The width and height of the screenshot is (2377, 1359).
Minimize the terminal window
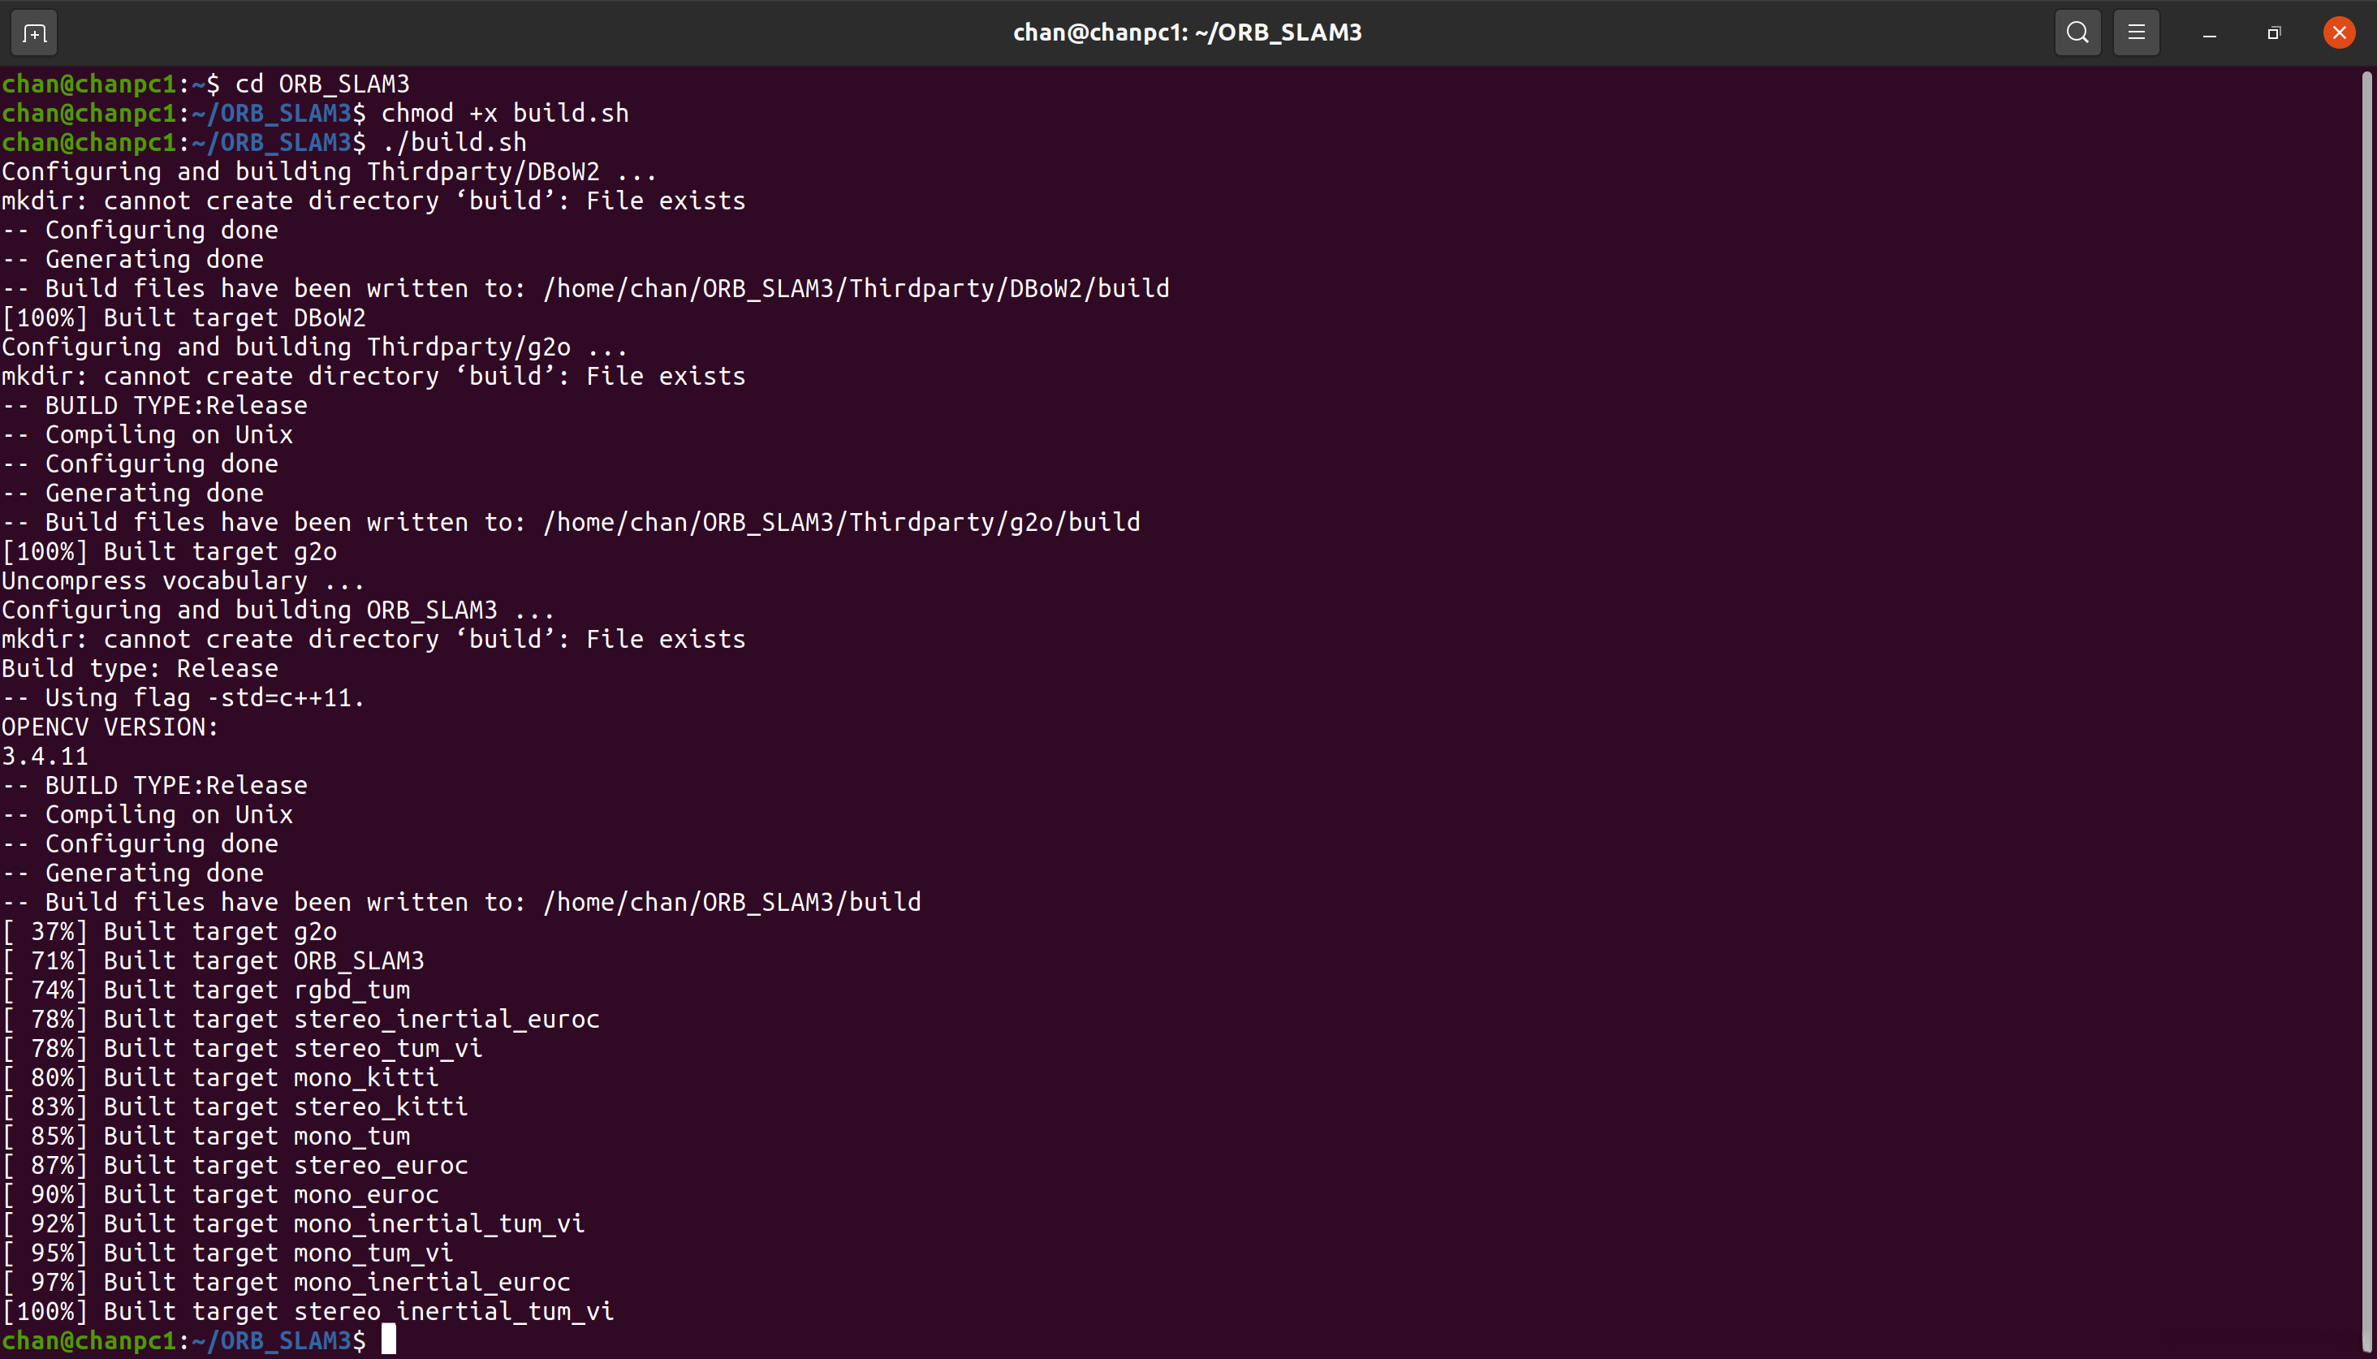click(2209, 33)
